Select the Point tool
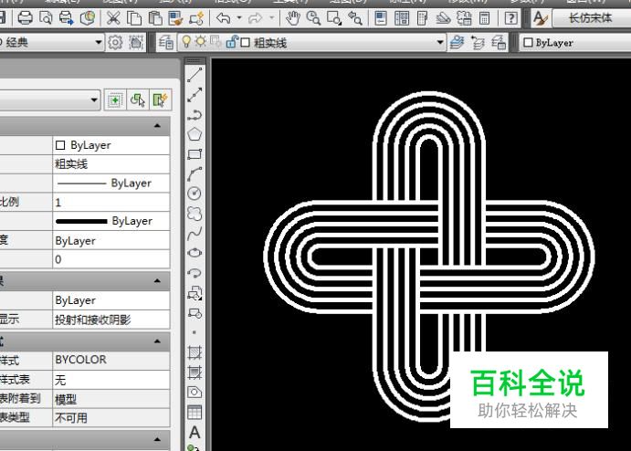 click(x=195, y=332)
